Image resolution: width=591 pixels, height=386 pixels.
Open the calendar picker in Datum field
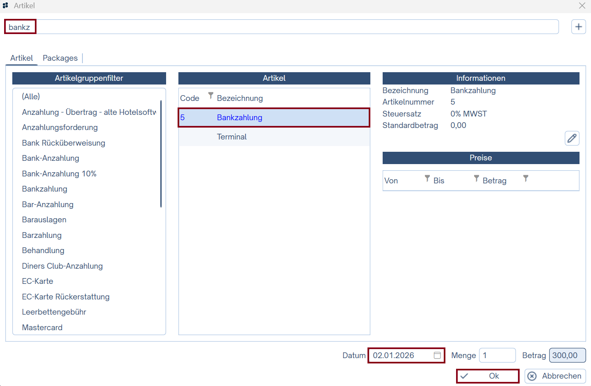pyautogui.click(x=437, y=355)
